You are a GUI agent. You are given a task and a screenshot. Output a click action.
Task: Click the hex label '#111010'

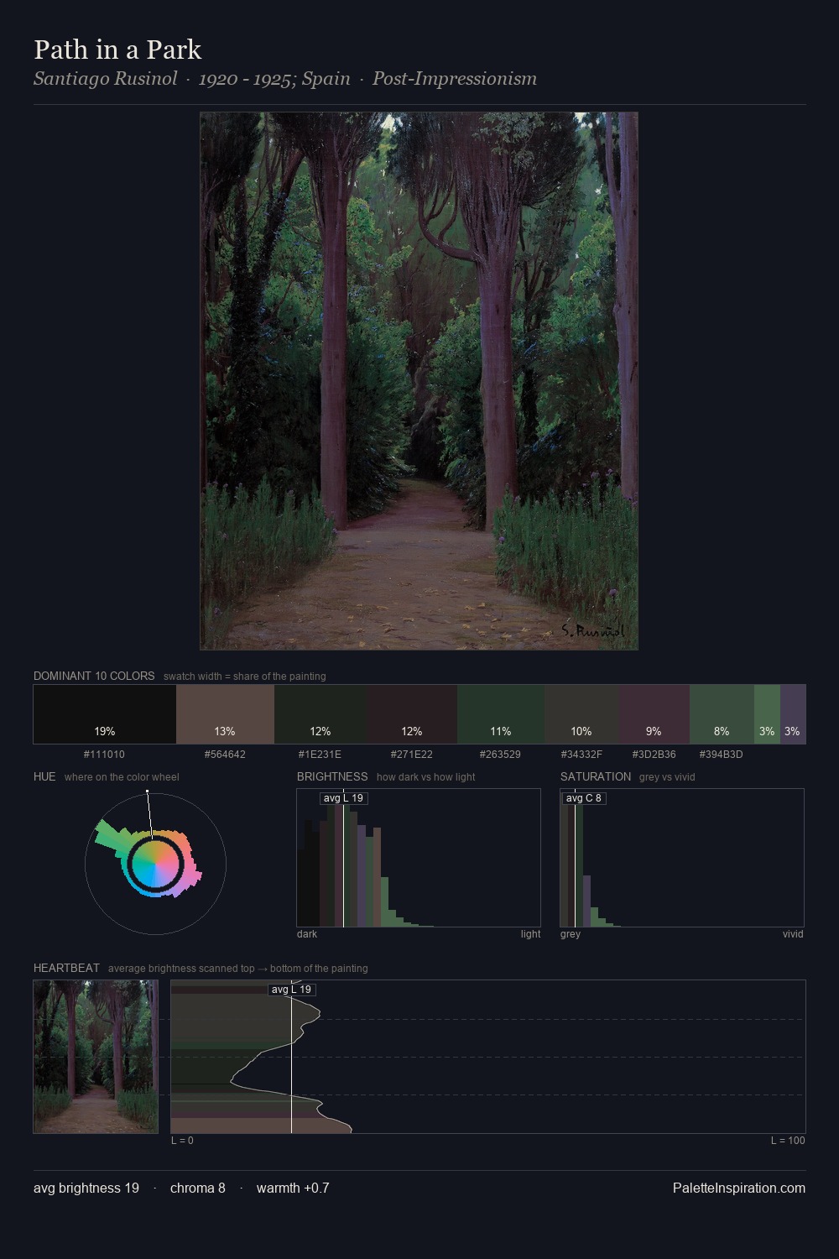click(x=104, y=755)
